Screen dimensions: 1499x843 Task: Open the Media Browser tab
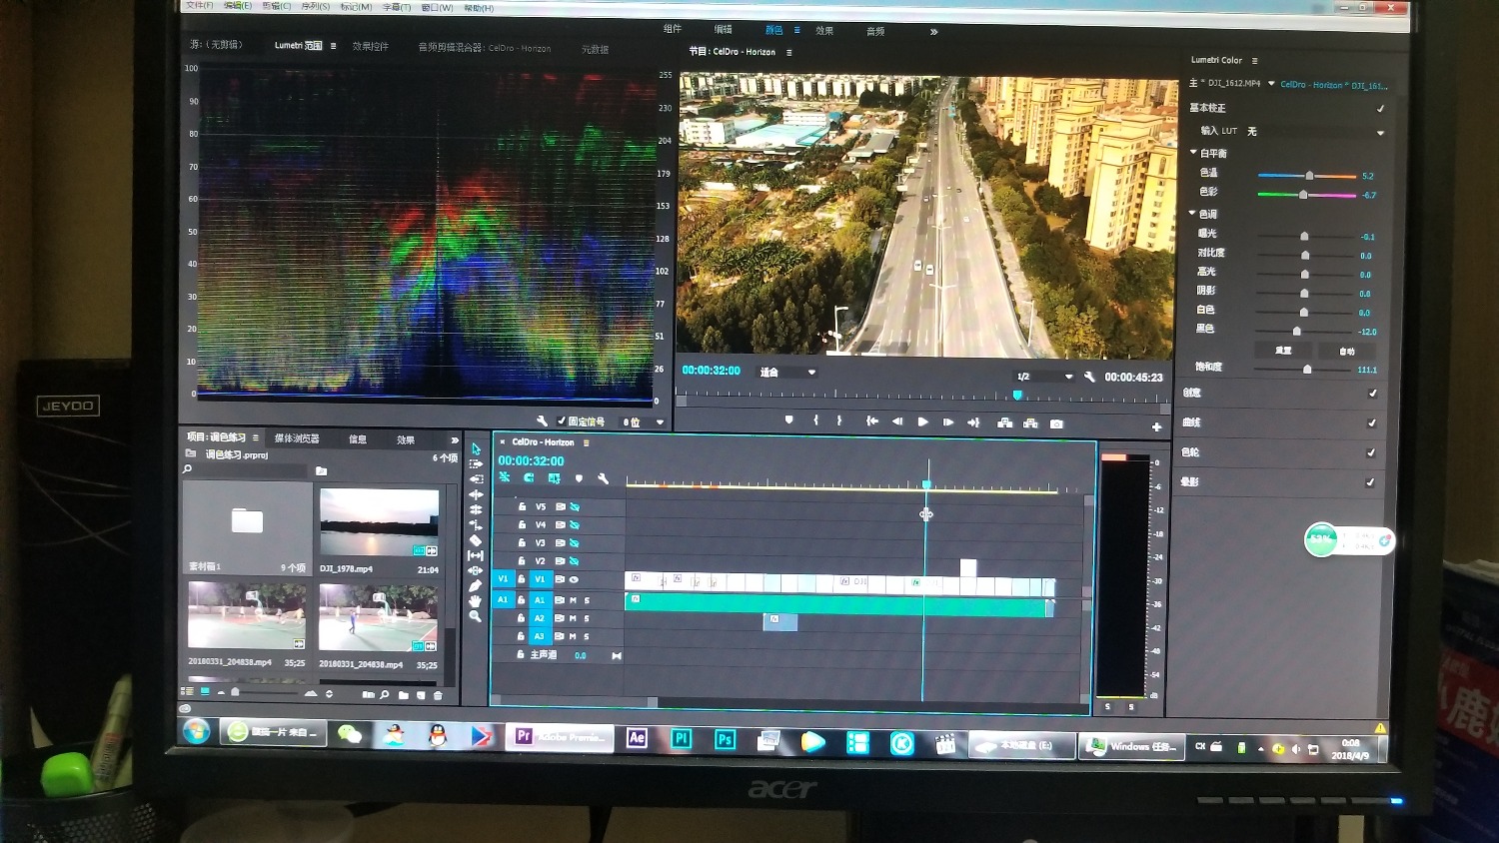tap(297, 438)
